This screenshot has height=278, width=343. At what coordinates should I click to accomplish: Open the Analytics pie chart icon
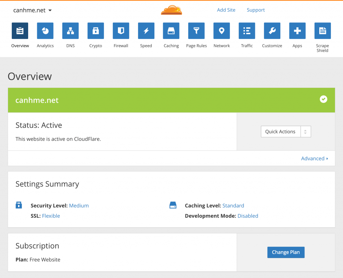45,31
